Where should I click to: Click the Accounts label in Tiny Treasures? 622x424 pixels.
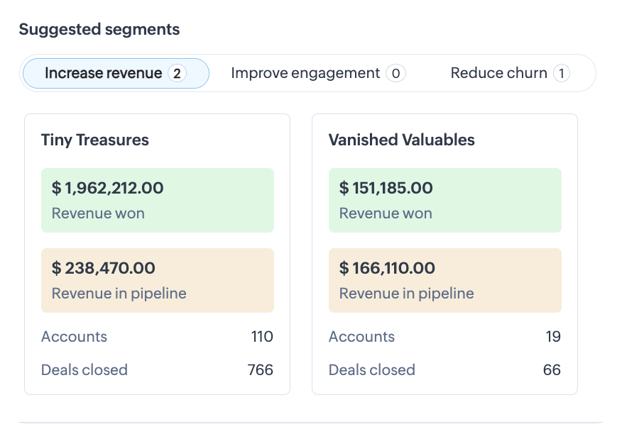[x=74, y=337]
